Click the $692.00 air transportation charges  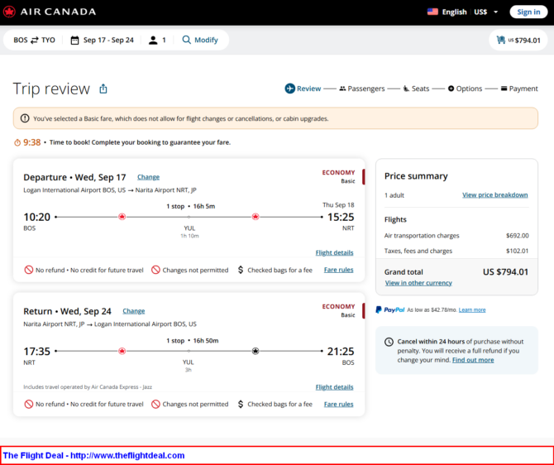518,236
